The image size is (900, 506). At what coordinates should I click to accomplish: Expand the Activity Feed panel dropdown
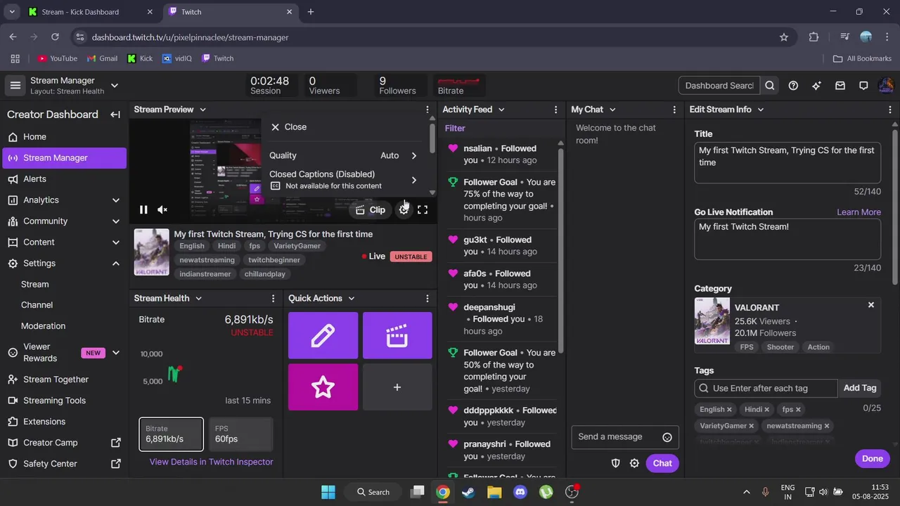point(501,110)
